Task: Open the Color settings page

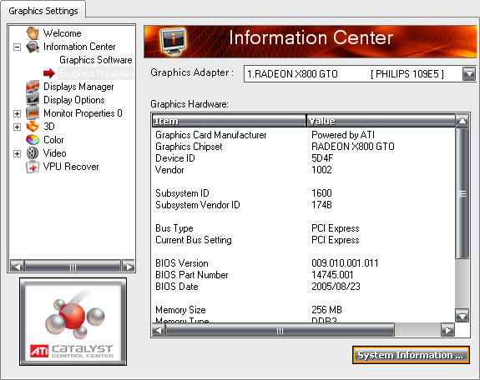Action: tap(53, 140)
